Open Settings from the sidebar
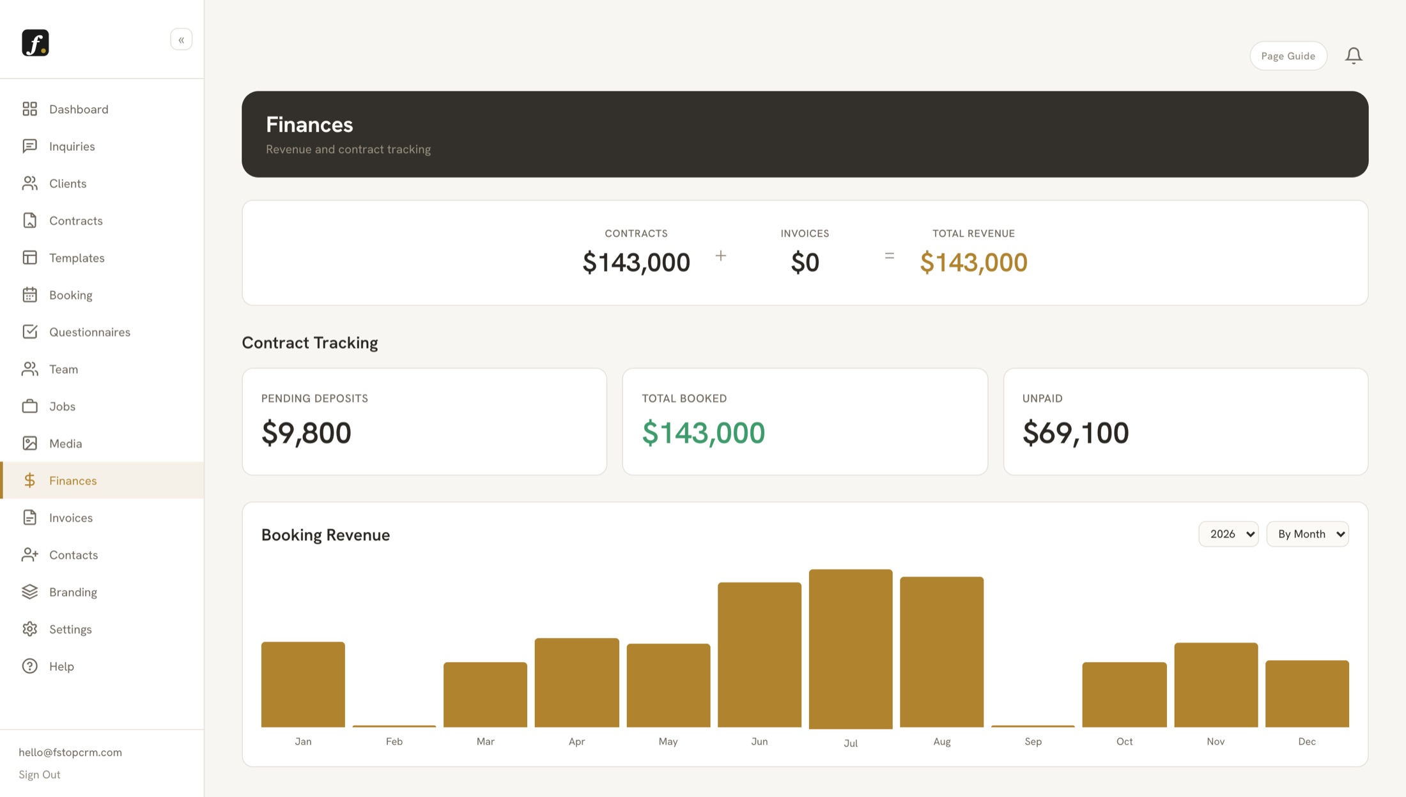1406x797 pixels. [102, 629]
